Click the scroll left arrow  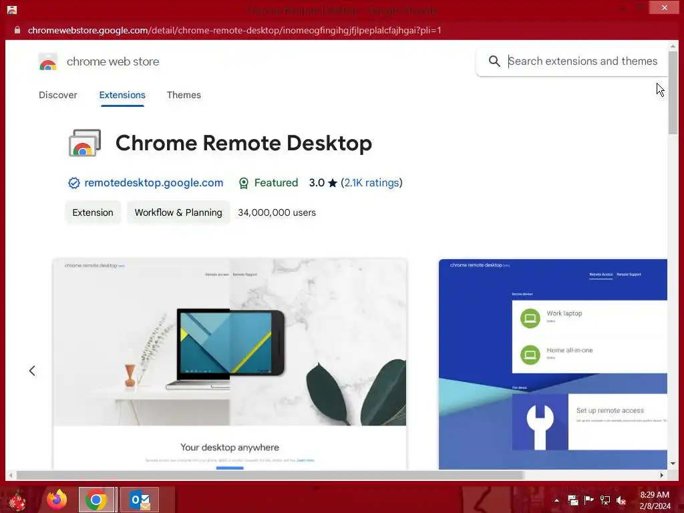tap(11, 475)
